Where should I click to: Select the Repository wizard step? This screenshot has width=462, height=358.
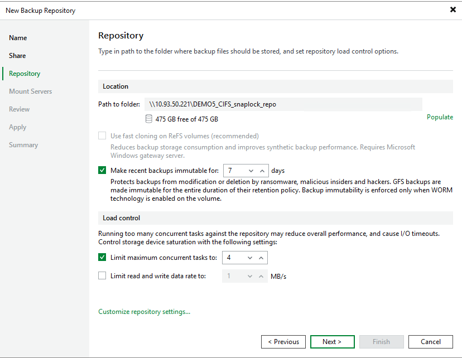[x=25, y=74]
